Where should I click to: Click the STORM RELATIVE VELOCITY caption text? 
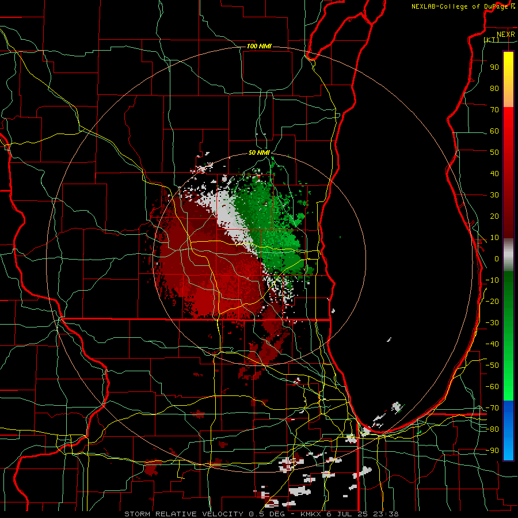pyautogui.click(x=184, y=514)
